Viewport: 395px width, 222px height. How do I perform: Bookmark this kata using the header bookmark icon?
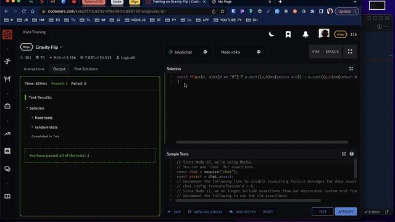click(288, 35)
